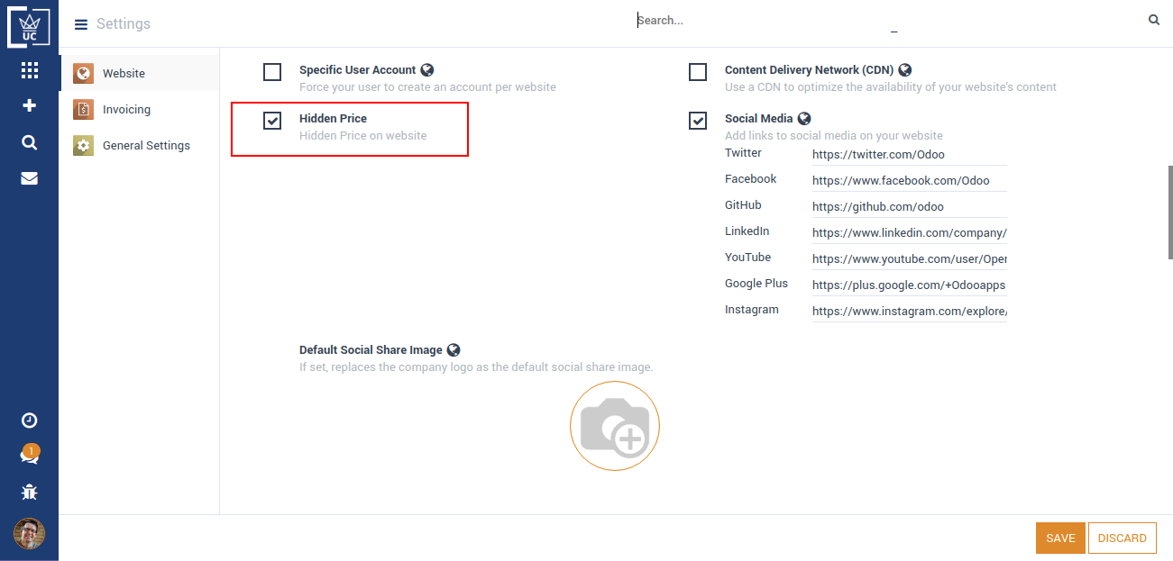Click the Twitter URL input field
1173x561 pixels.
point(908,155)
